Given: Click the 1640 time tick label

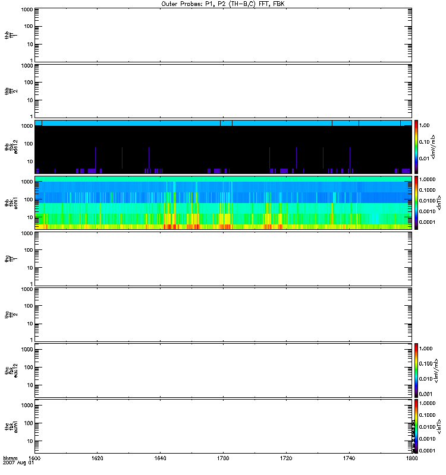Looking at the screenshot, I should pyautogui.click(x=160, y=458).
